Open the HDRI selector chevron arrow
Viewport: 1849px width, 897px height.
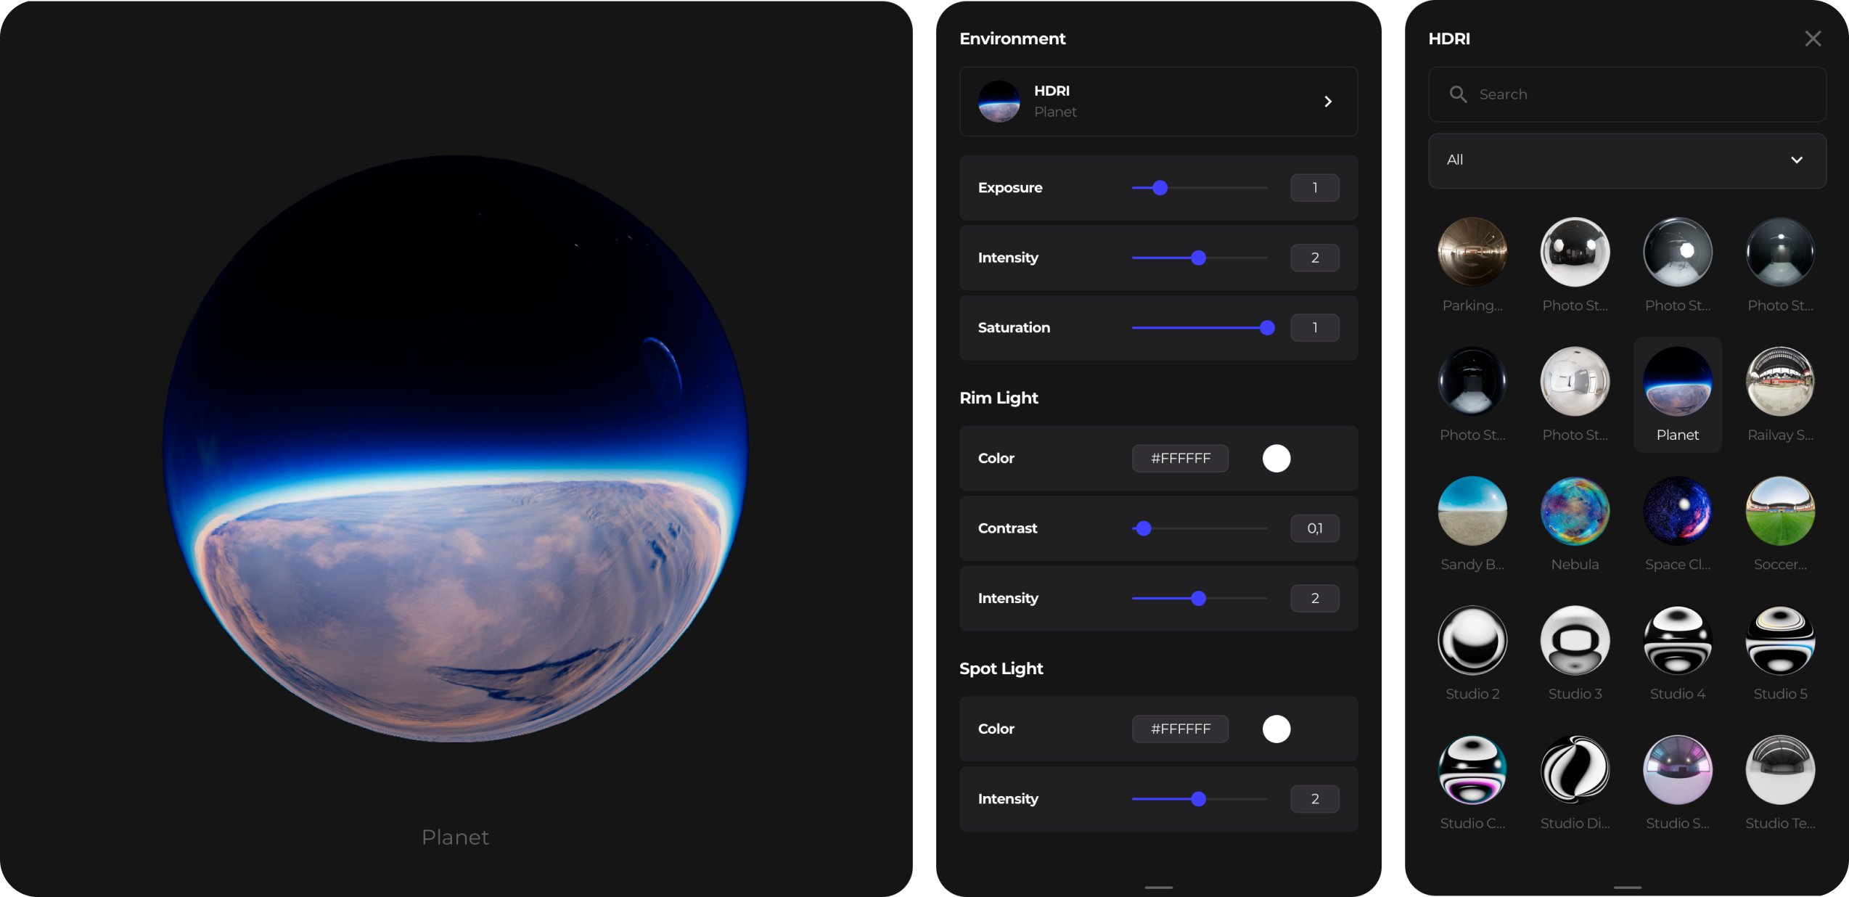click(x=1329, y=102)
